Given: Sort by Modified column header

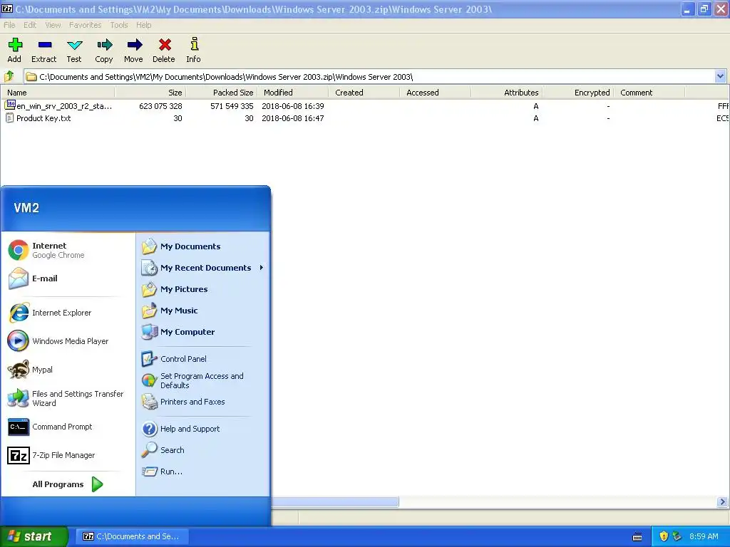Looking at the screenshot, I should click(293, 93).
